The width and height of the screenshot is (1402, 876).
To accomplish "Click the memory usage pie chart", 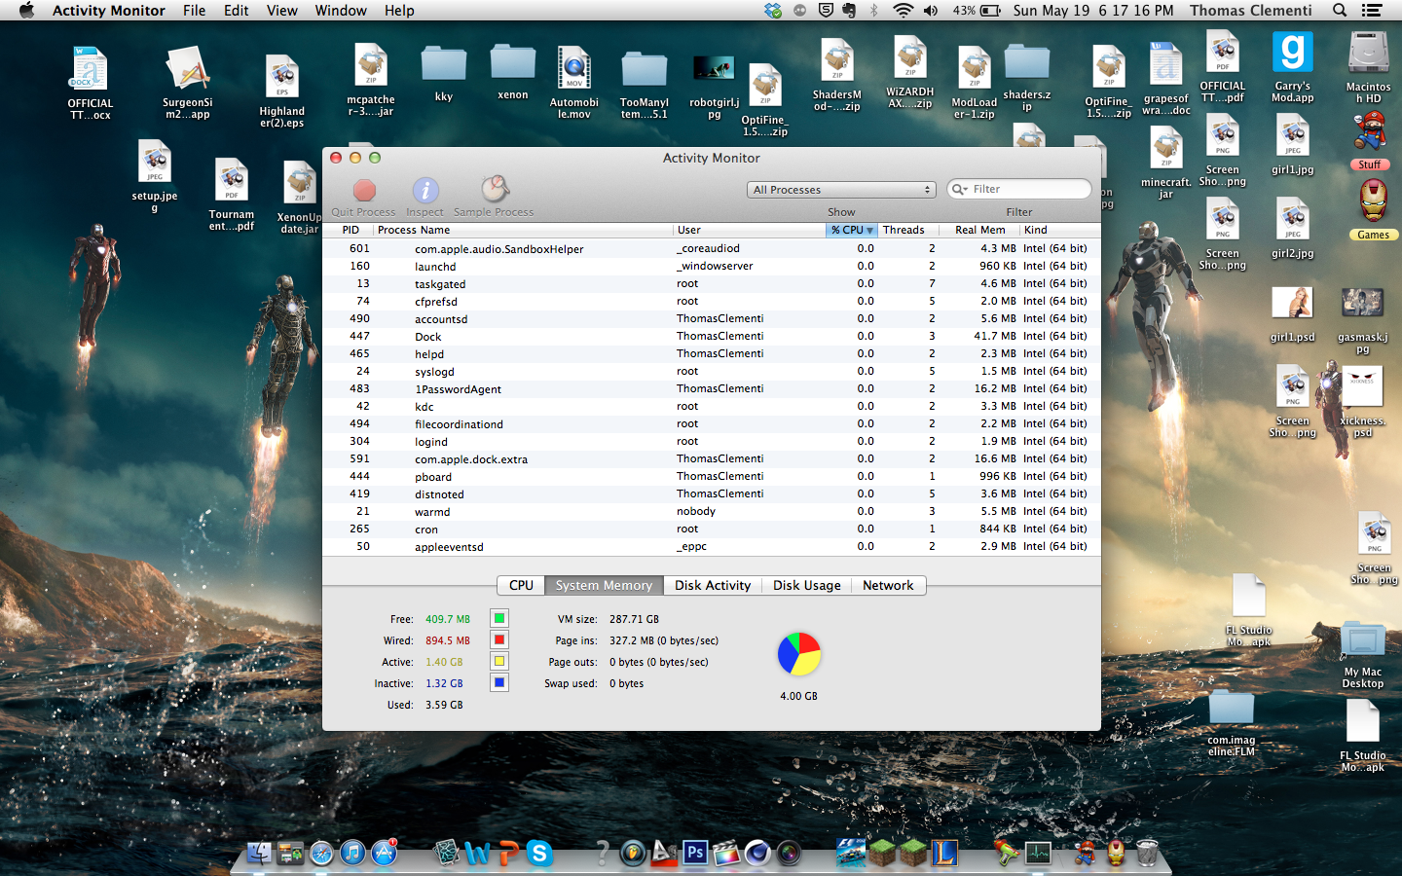I will [x=799, y=654].
